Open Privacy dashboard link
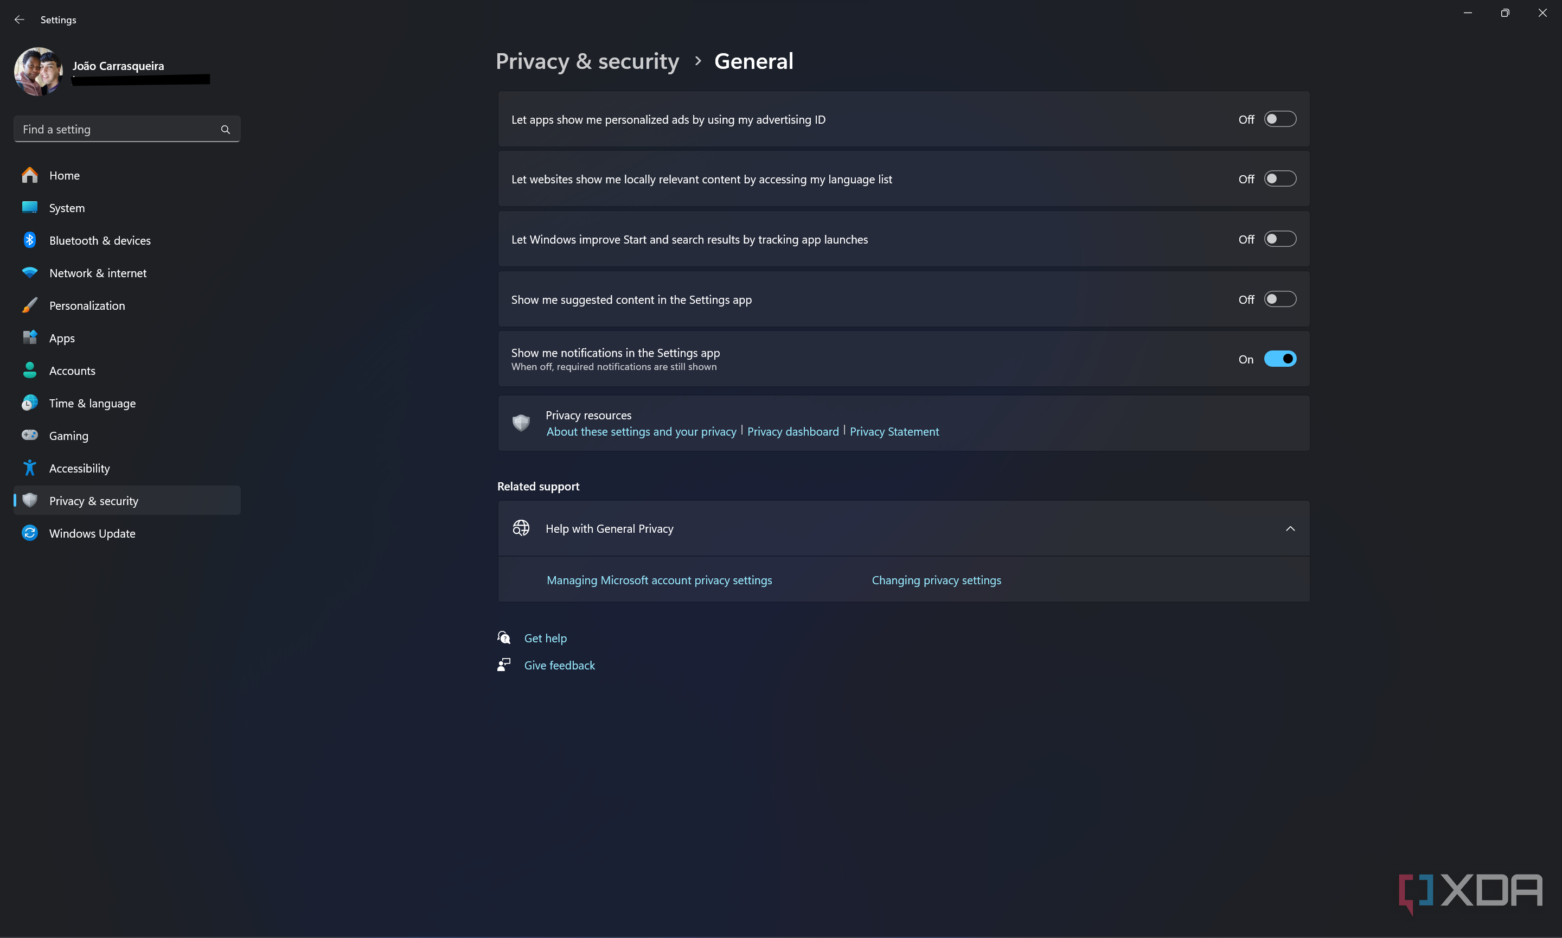The image size is (1562, 938). pos(793,431)
